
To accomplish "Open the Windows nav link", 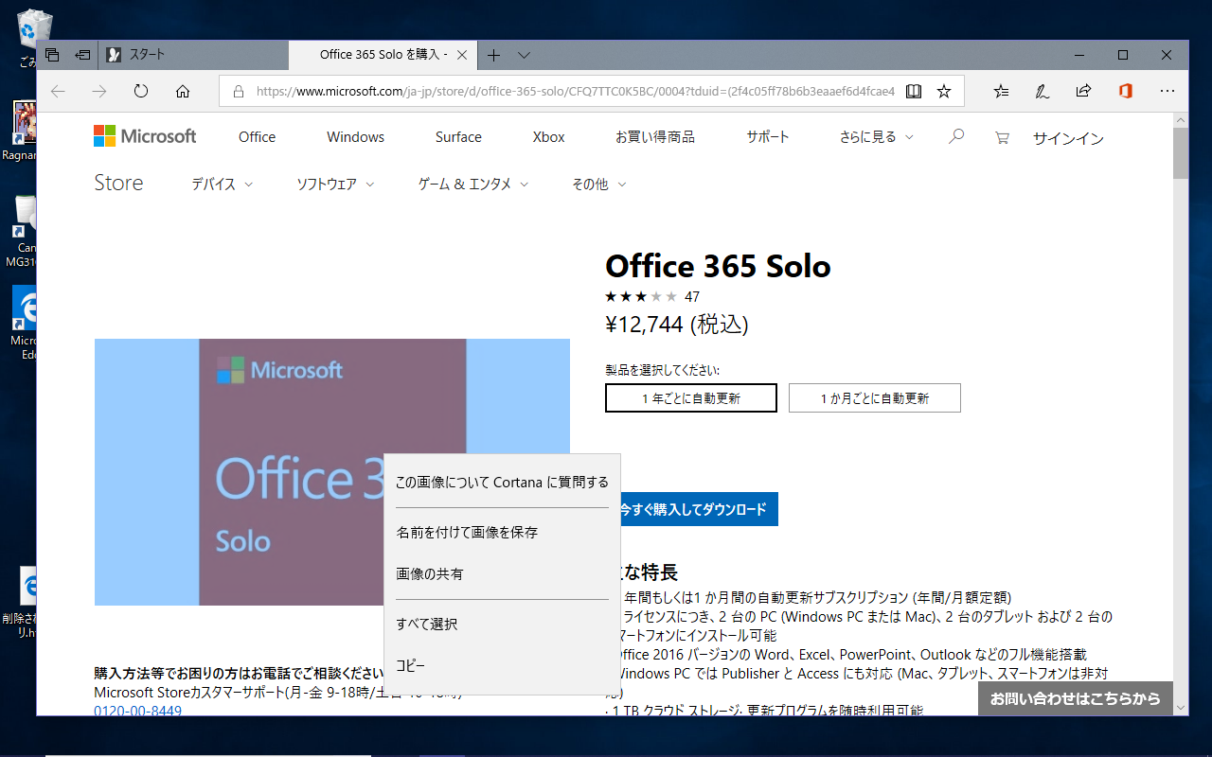I will click(x=355, y=137).
